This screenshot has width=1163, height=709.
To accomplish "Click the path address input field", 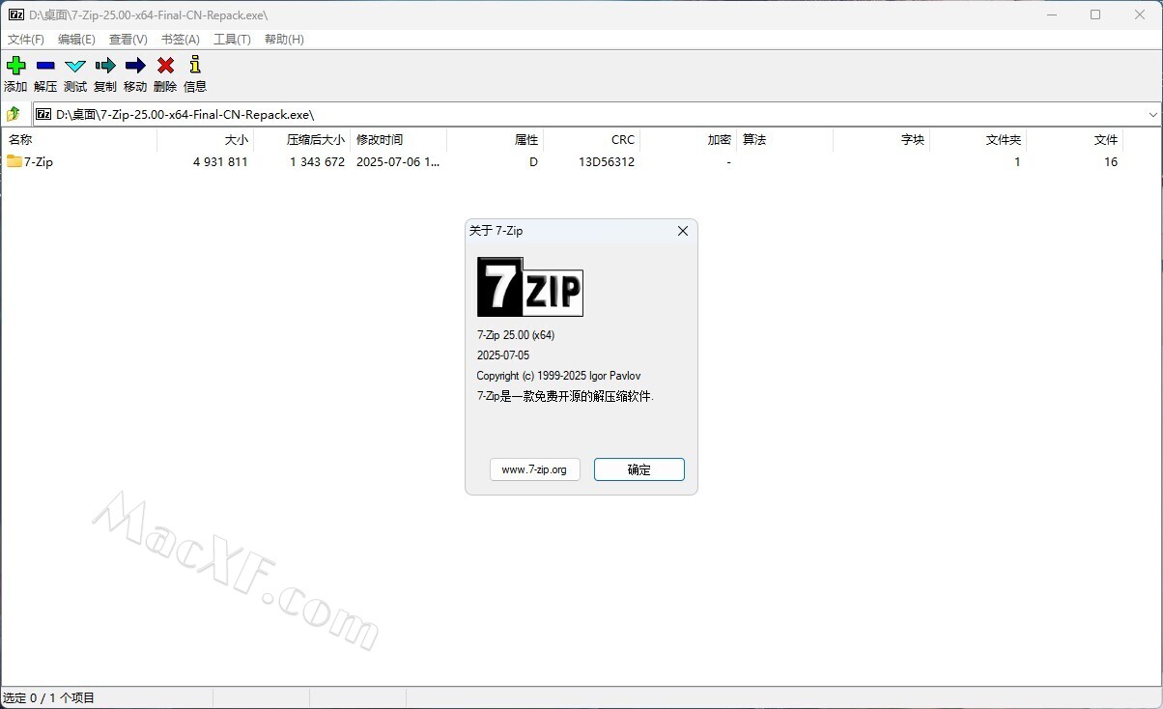I will [597, 114].
